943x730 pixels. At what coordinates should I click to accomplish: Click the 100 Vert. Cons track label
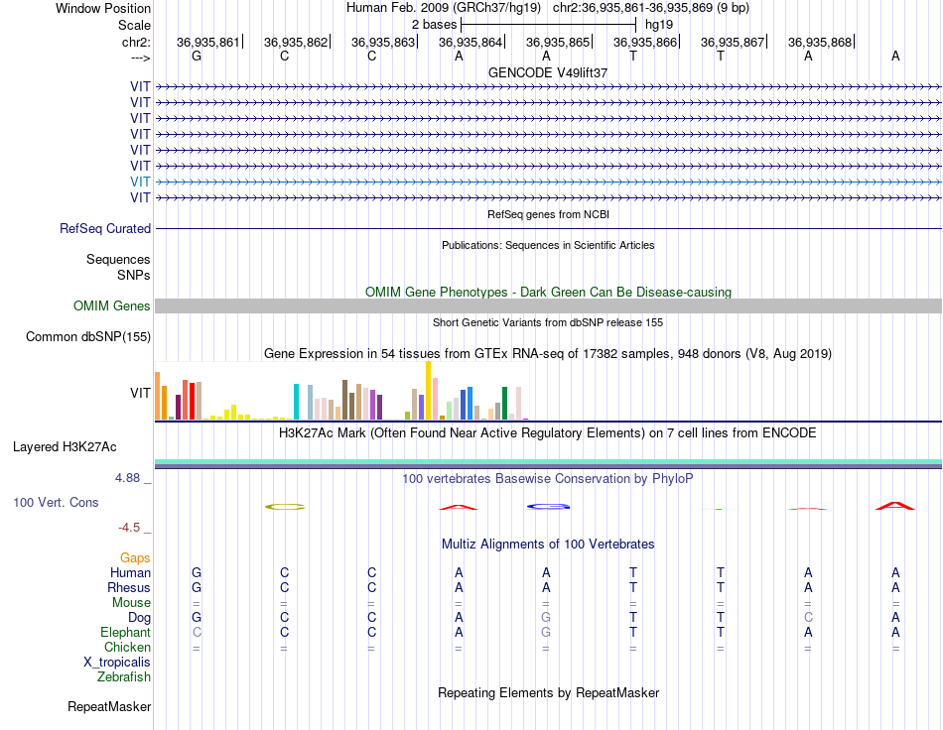56,502
